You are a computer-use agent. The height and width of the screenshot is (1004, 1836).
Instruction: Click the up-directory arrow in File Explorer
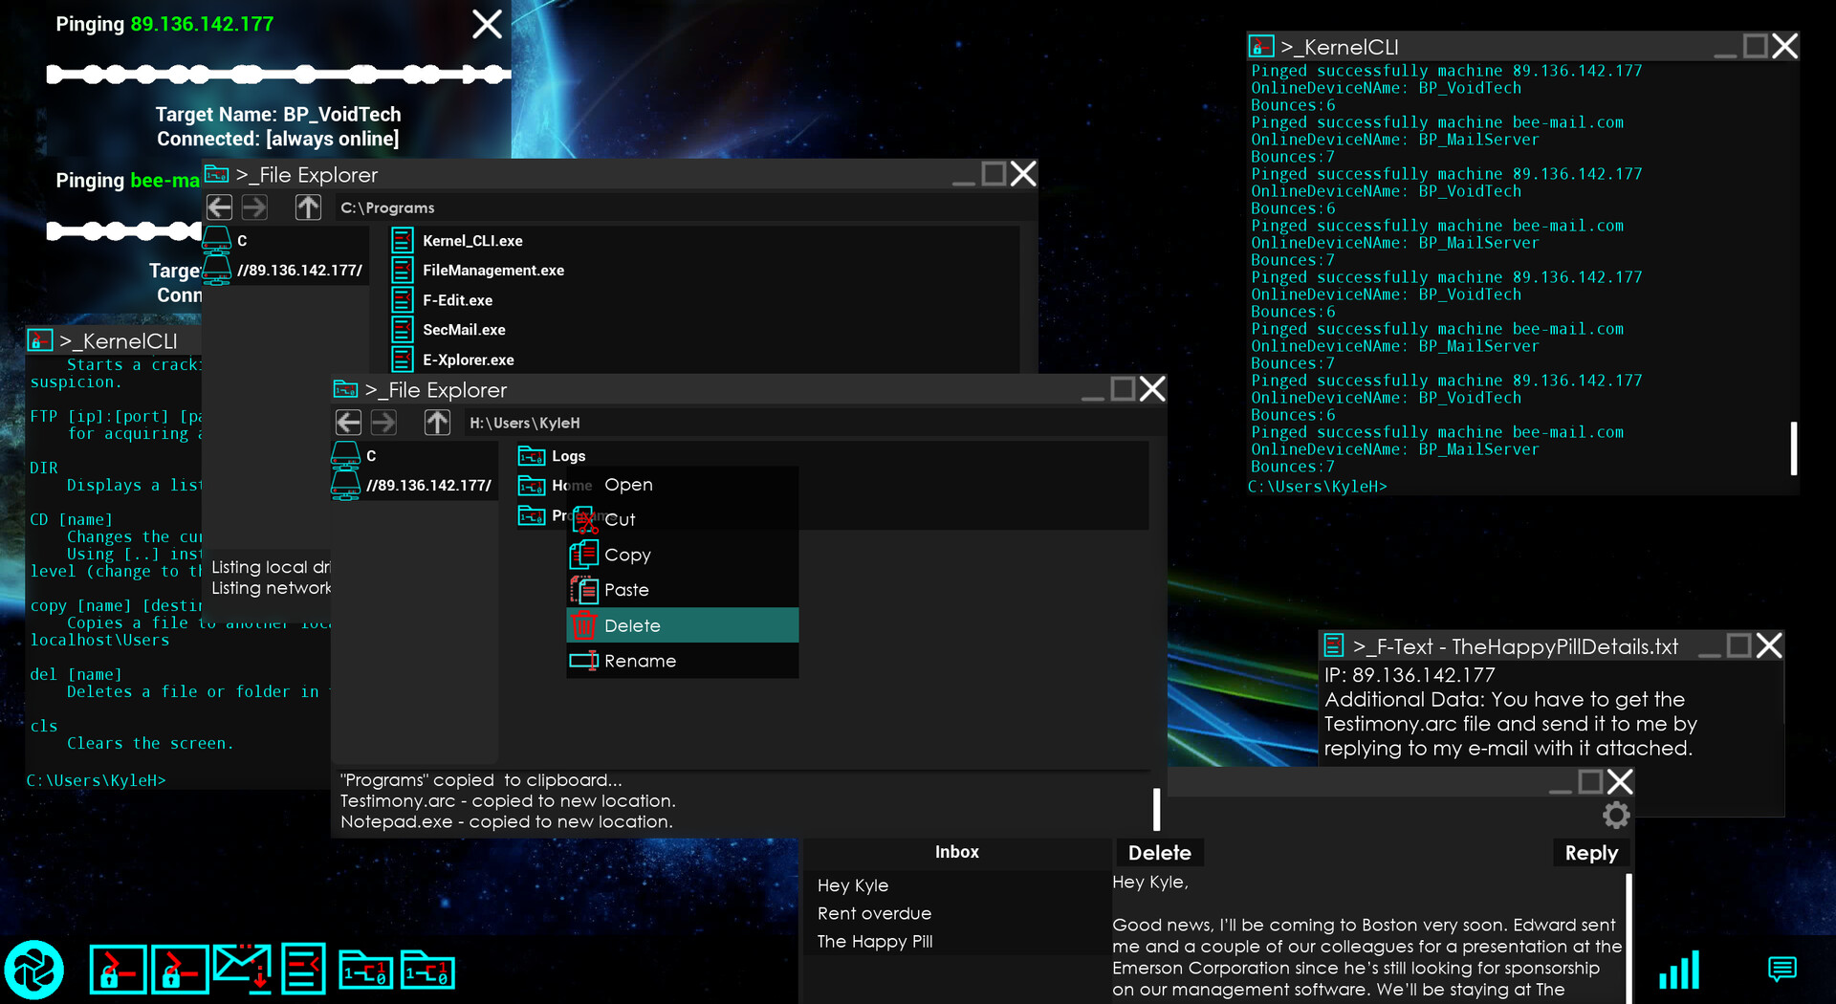tap(437, 422)
